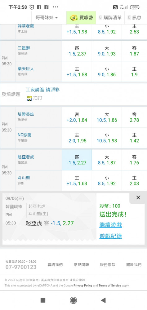
Task: Open the 工友請進 請派彩 hot topic
Action: (x=43, y=90)
